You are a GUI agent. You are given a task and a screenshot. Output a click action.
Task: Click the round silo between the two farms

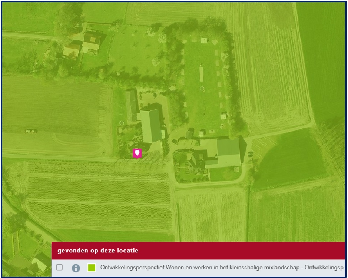click(190, 133)
